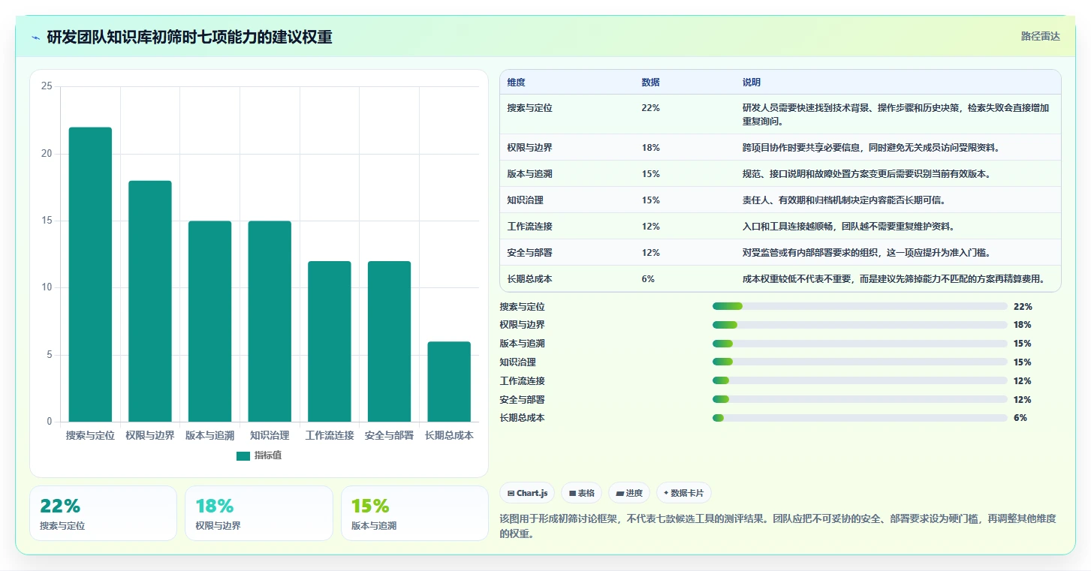Click the 知识治理 progress bar

(860, 362)
